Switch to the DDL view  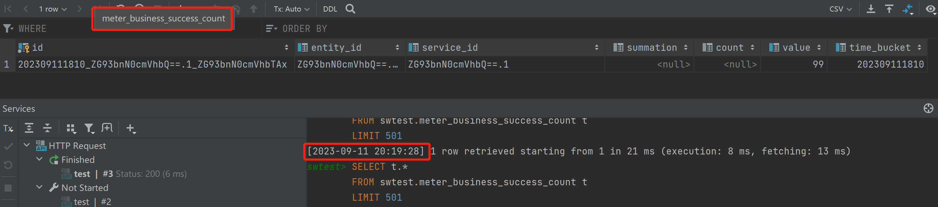pos(330,9)
